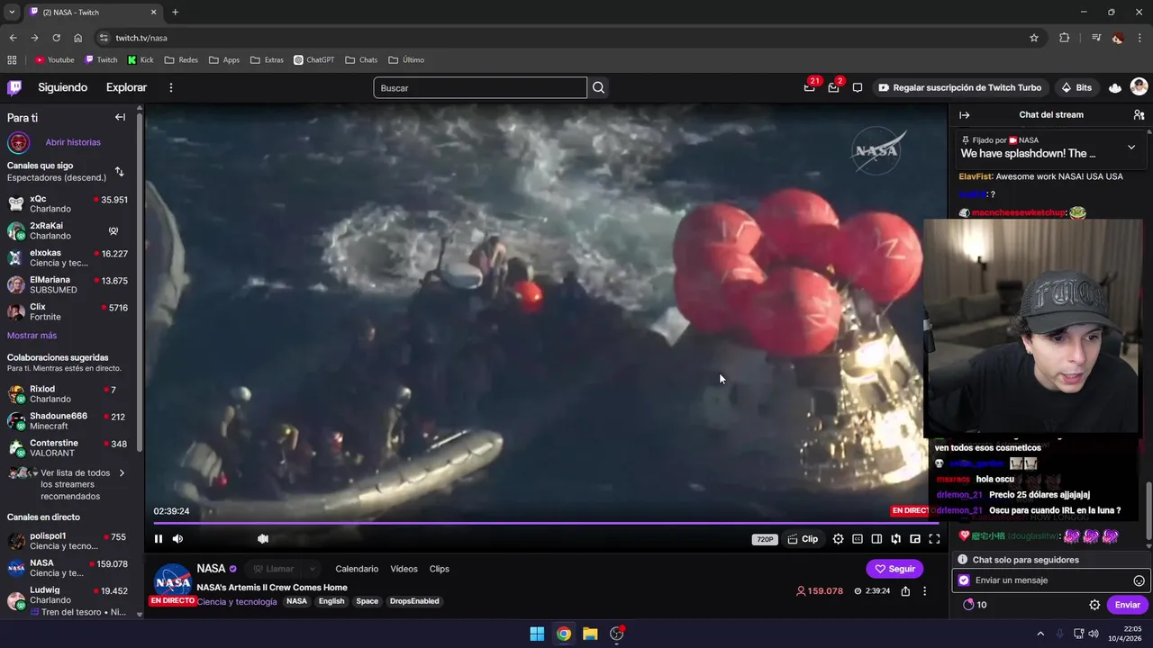Go to Twitch home logo

click(14, 87)
